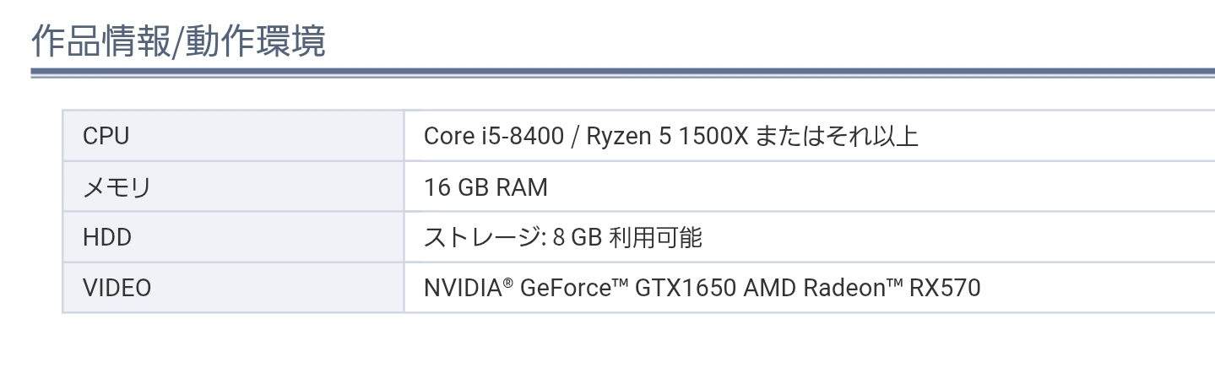Click the 動作環境 part of the heading
Viewport: 1215px width, 373px height.
253,41
